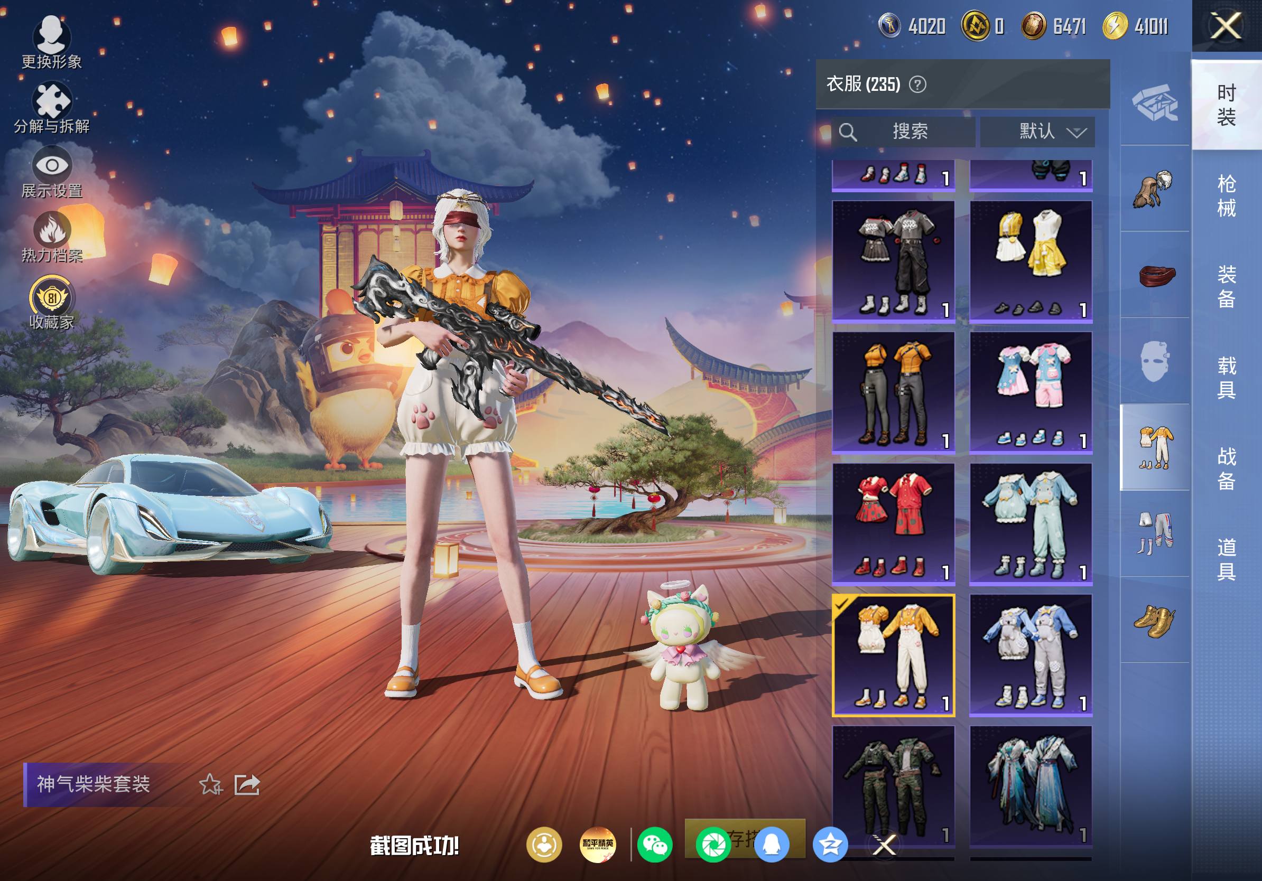Viewport: 1262px width, 881px height.
Task: Click the 搜索 search field
Action: pyautogui.click(x=903, y=132)
